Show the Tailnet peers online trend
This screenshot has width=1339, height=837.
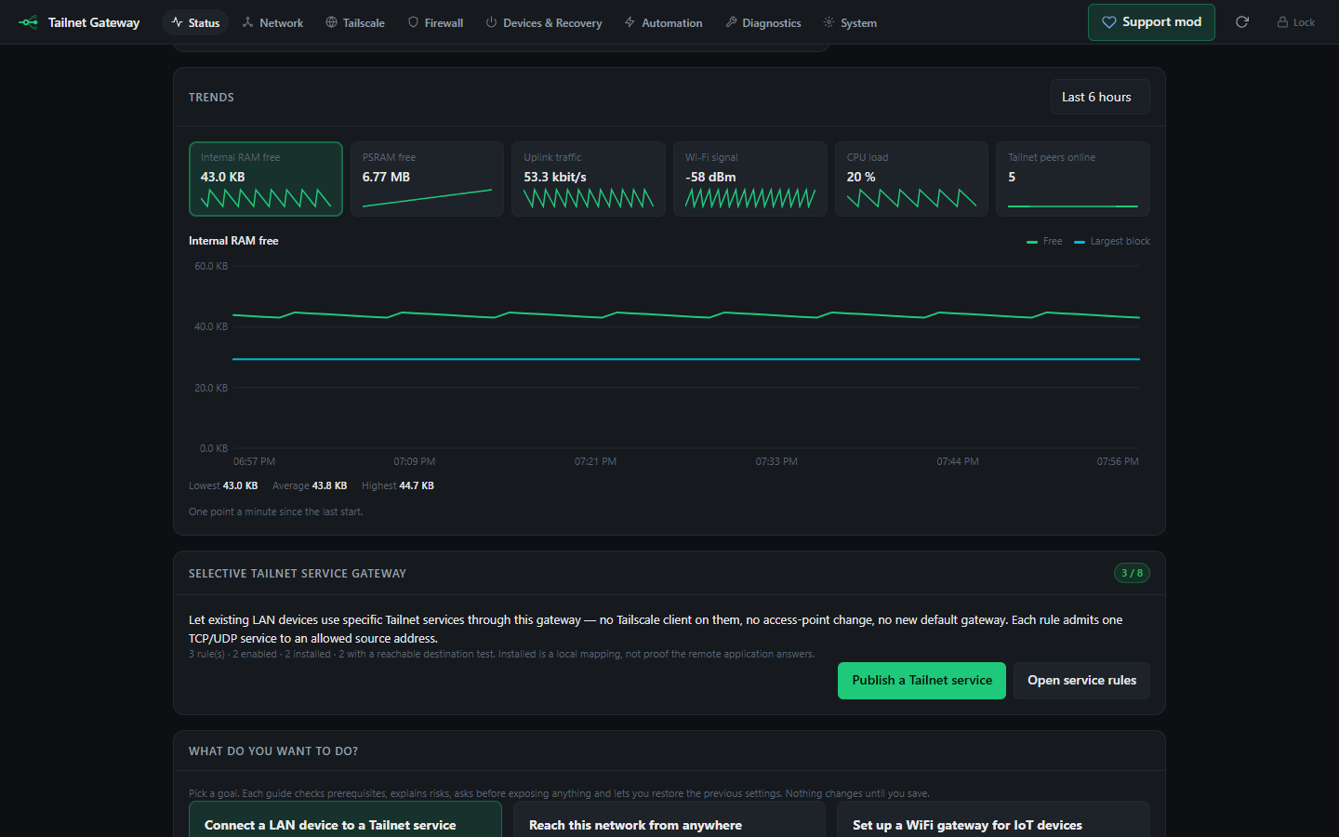1073,179
